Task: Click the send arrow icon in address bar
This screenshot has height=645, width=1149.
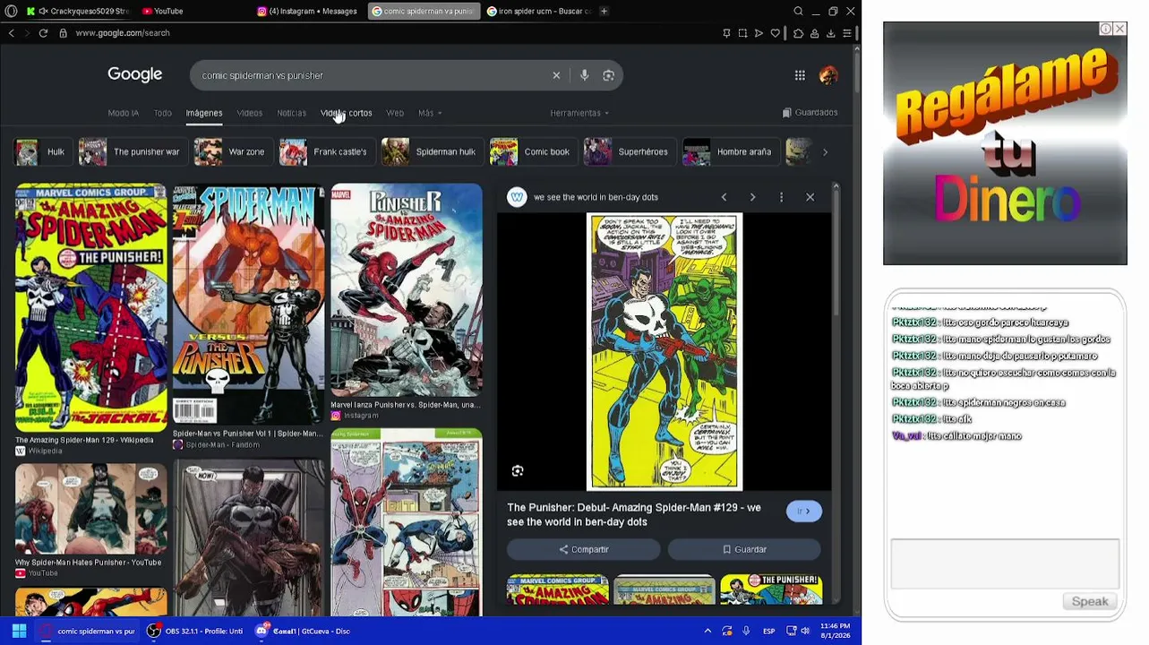Action: 759,33
